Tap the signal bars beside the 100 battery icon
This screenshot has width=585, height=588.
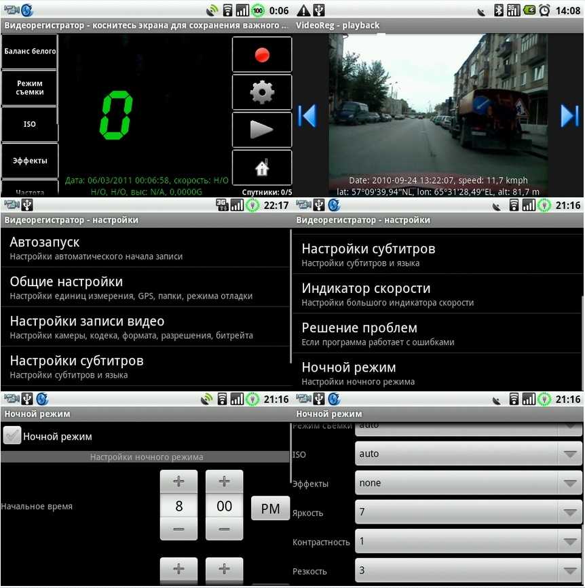[x=242, y=10]
